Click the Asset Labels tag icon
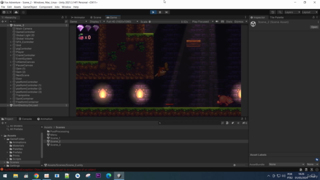The height and width of the screenshot is (180, 320). tap(316, 159)
